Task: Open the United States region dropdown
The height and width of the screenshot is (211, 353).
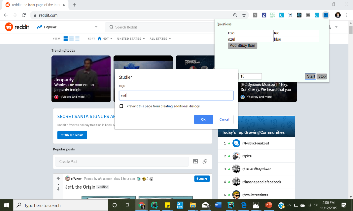Action: point(131,39)
